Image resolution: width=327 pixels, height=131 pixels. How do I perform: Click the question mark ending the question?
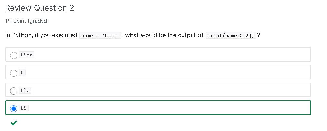(258, 35)
